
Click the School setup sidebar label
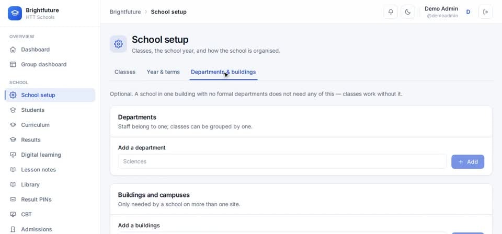(x=38, y=95)
